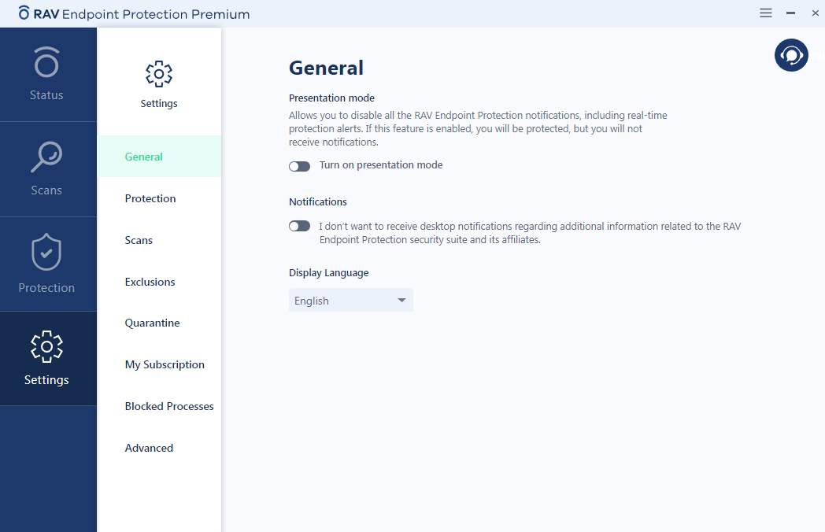Open the hamburger menu in title bar

tap(766, 13)
